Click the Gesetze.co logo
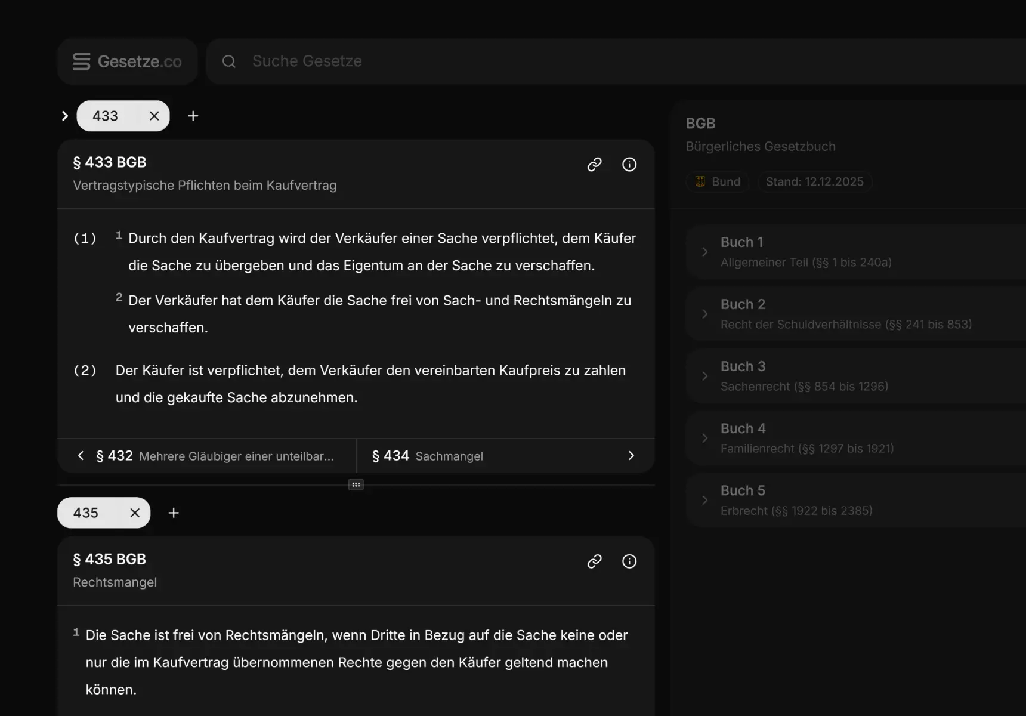Screen dimensions: 1026x716 [x=127, y=61]
